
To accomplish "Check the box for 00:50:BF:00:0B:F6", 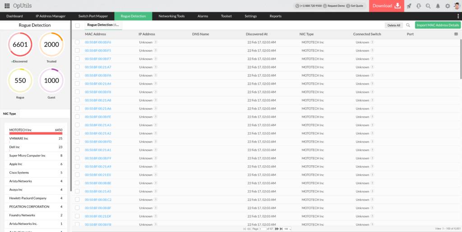I will point(77,42).
